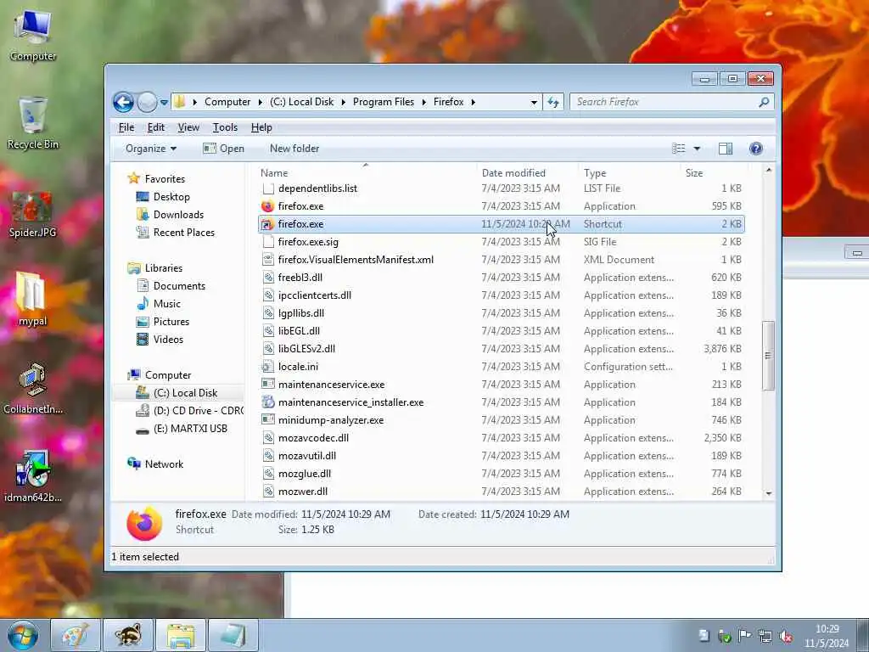This screenshot has width=869, height=652.
Task: Click New folder button
Action: pos(294,149)
